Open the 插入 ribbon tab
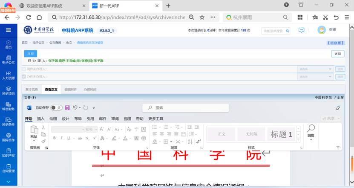This screenshot has height=188, width=354. click(x=41, y=119)
